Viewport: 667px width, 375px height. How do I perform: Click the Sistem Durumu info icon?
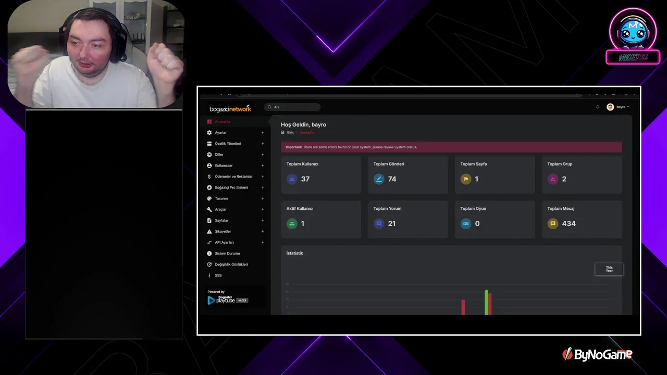click(x=209, y=254)
